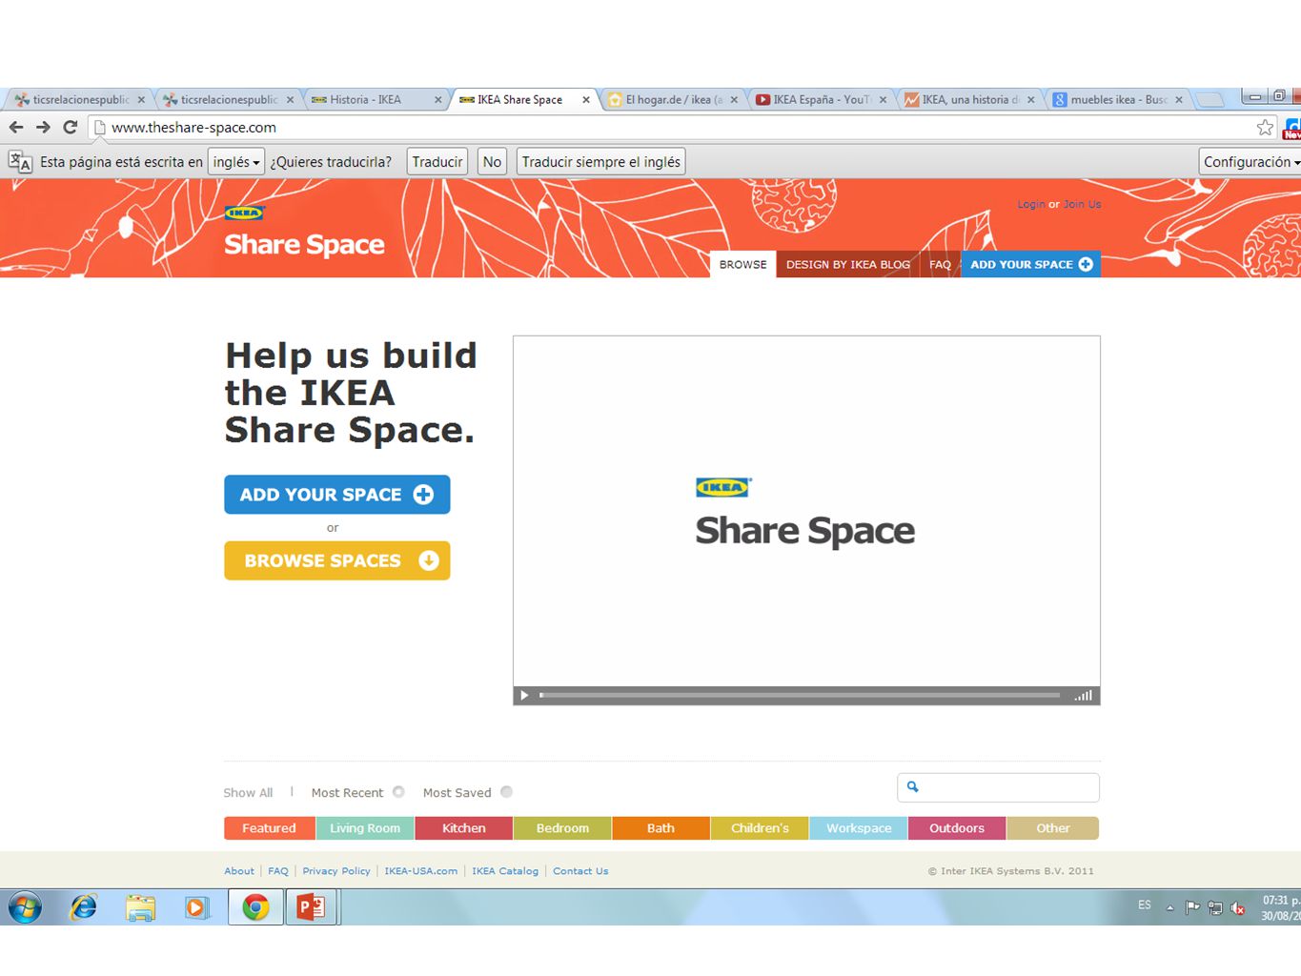1301x976 pixels.
Task: Click the address bar URL
Action: tap(193, 128)
